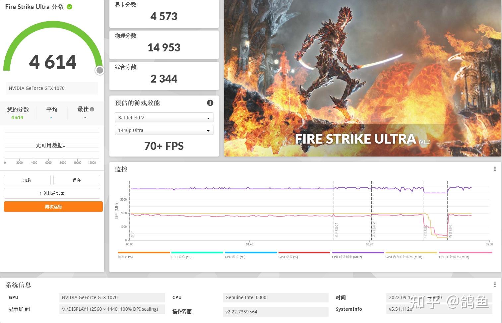Click the 帧率 (FPS) orange legend swatch
This screenshot has height=323, width=502.
pyautogui.click(x=144, y=252)
